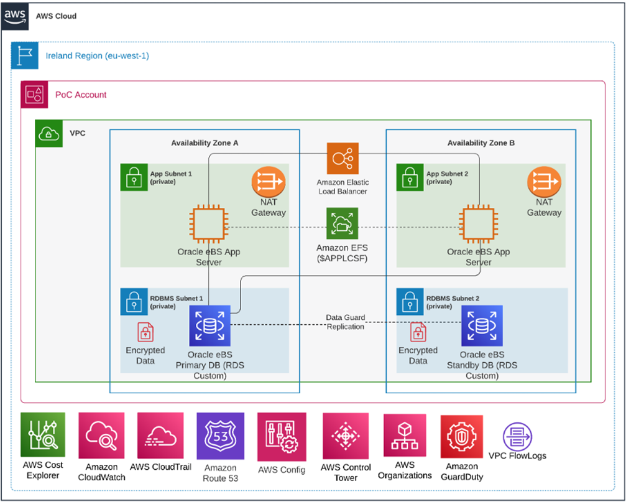Select the AWS Organizations icon
The height and width of the screenshot is (504, 626).
pyautogui.click(x=405, y=436)
